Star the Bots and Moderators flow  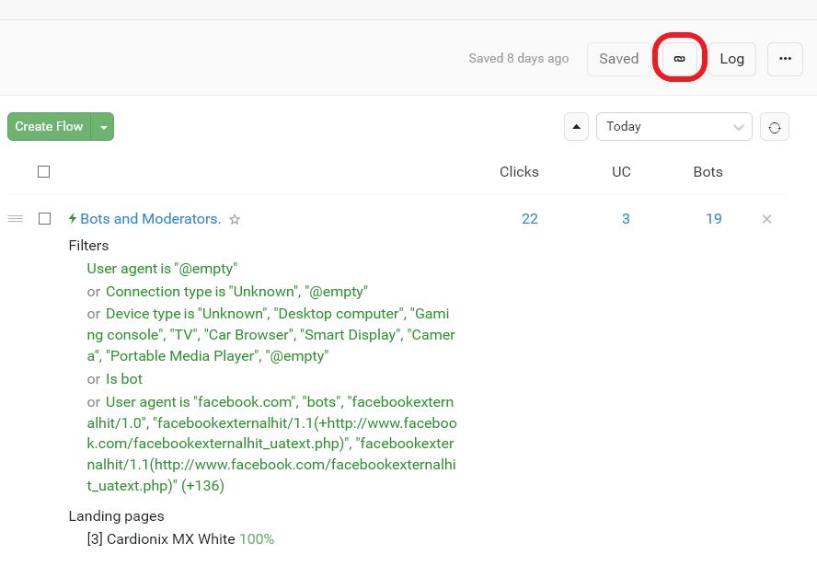coord(235,220)
